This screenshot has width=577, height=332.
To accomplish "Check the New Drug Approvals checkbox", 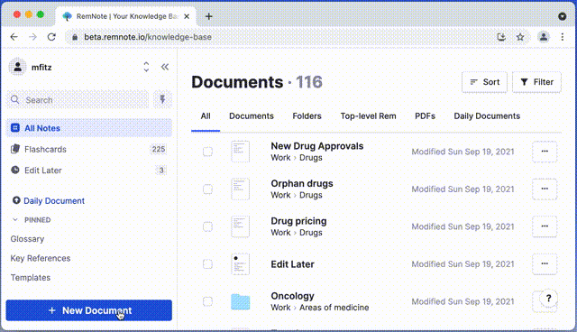I will pos(207,152).
